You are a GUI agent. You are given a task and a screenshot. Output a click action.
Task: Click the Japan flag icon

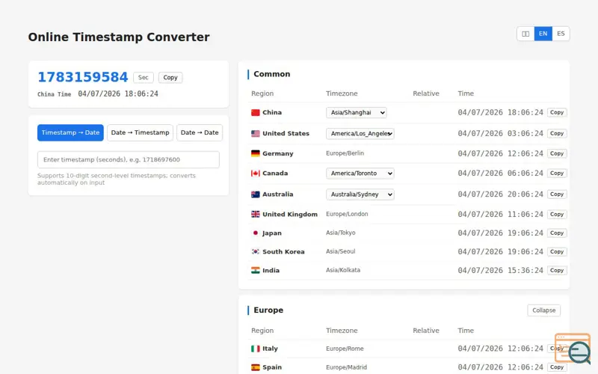click(255, 233)
